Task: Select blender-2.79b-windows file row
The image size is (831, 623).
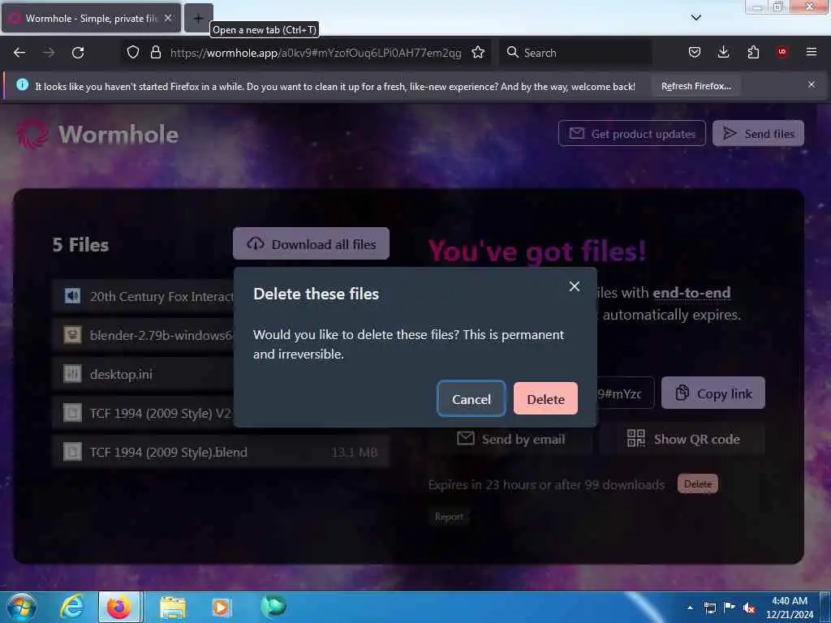Action: 143,335
